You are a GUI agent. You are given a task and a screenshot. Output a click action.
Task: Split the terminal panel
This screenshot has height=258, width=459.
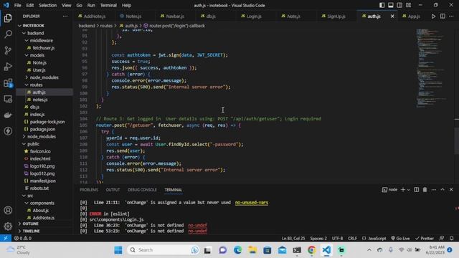coord(416,190)
